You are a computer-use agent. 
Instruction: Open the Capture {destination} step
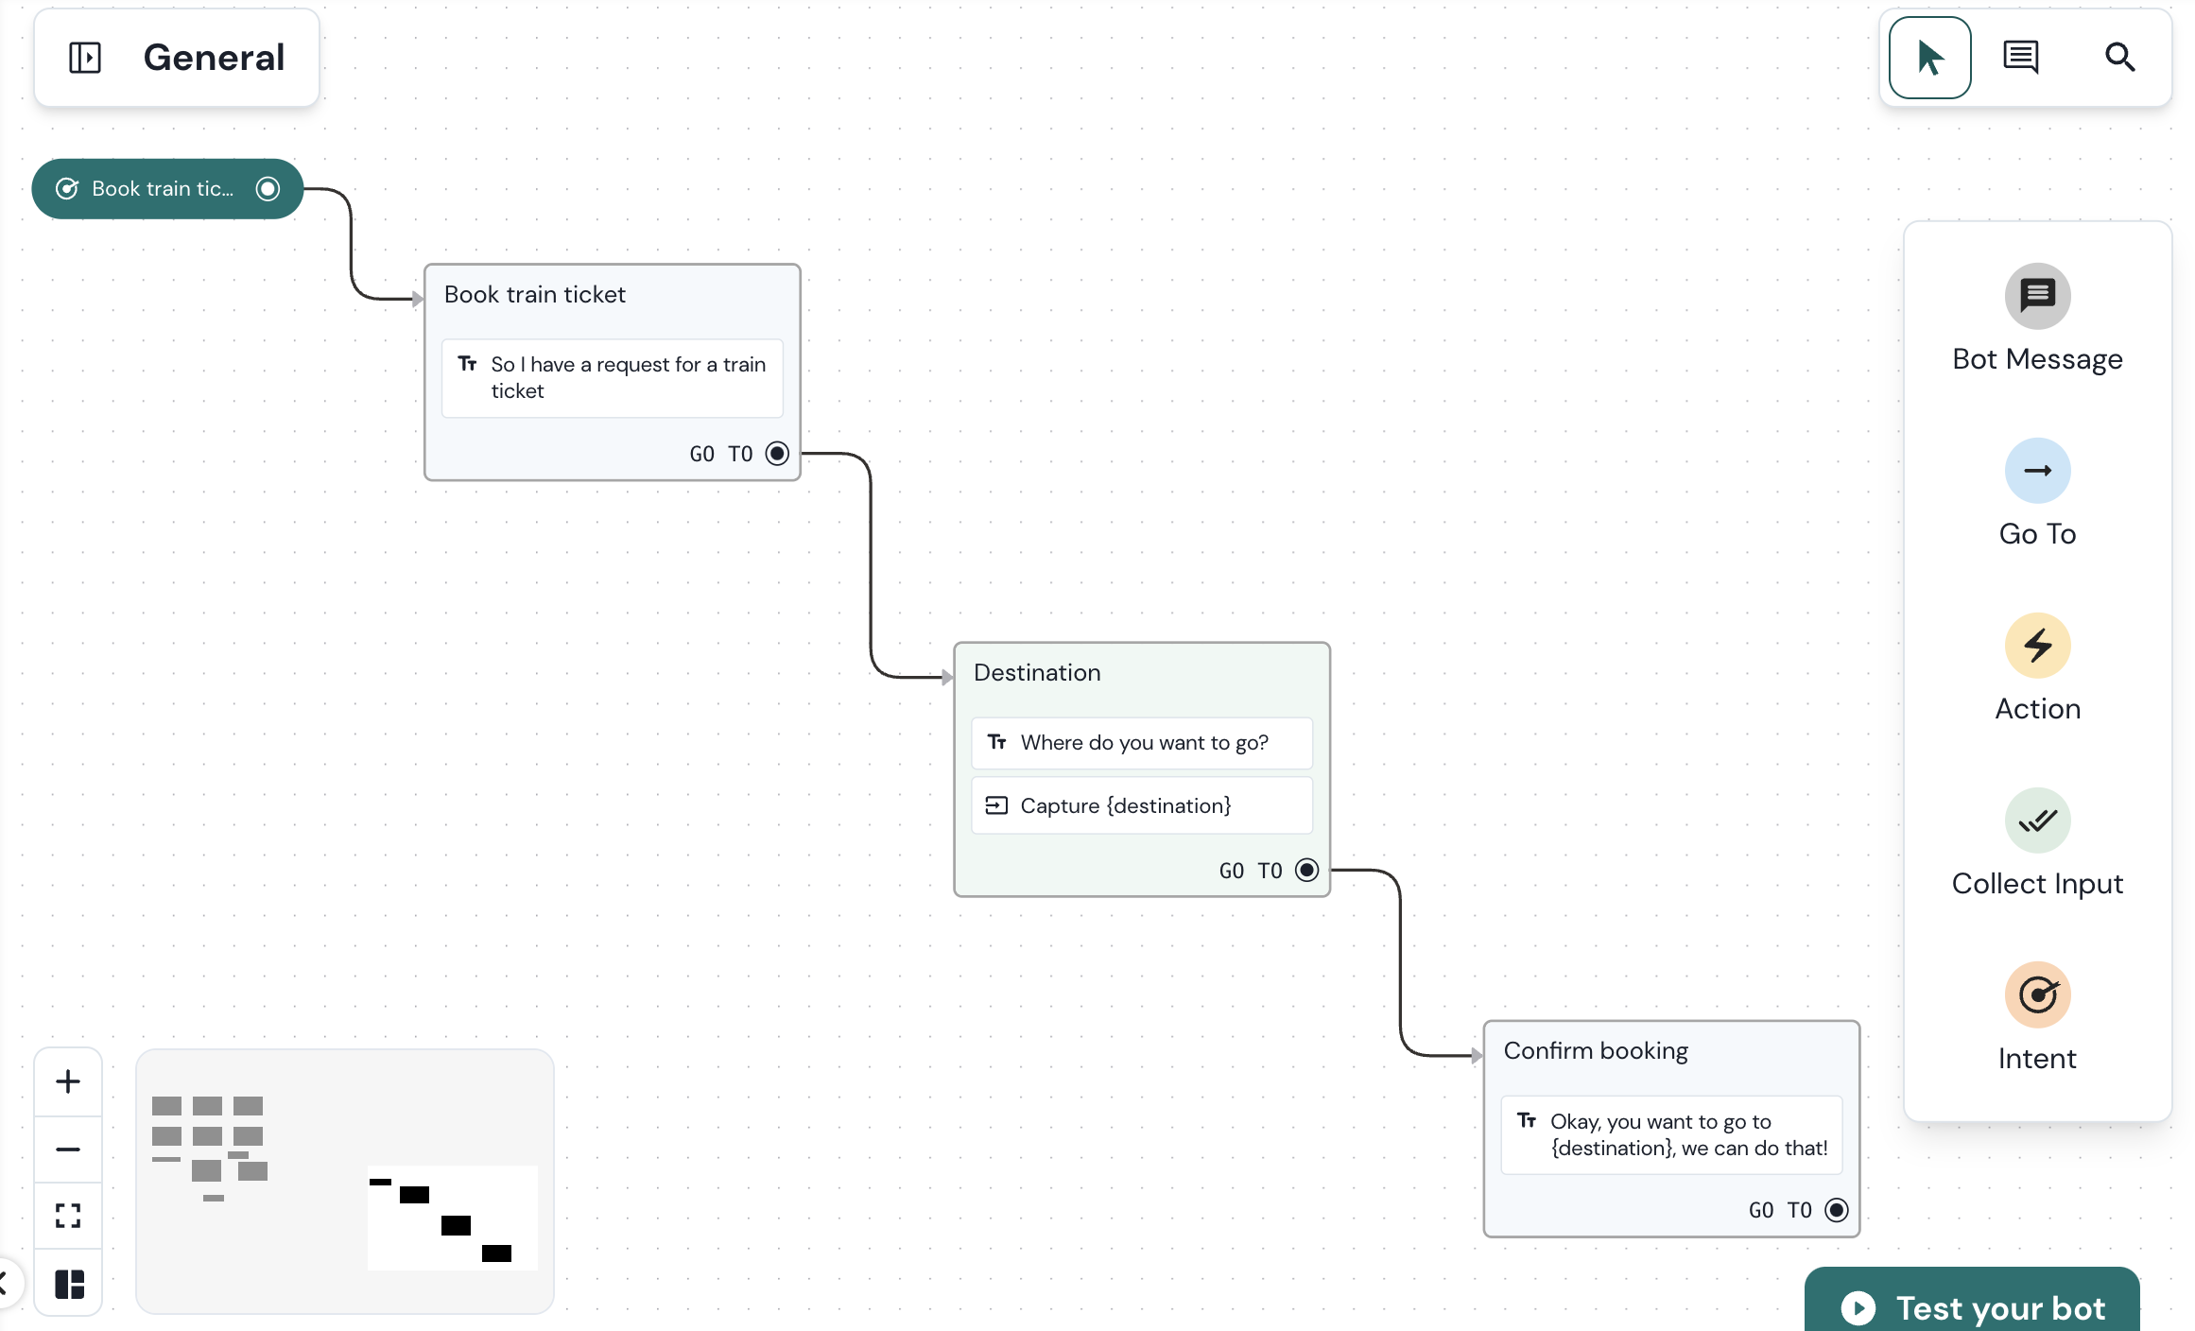pos(1142,805)
